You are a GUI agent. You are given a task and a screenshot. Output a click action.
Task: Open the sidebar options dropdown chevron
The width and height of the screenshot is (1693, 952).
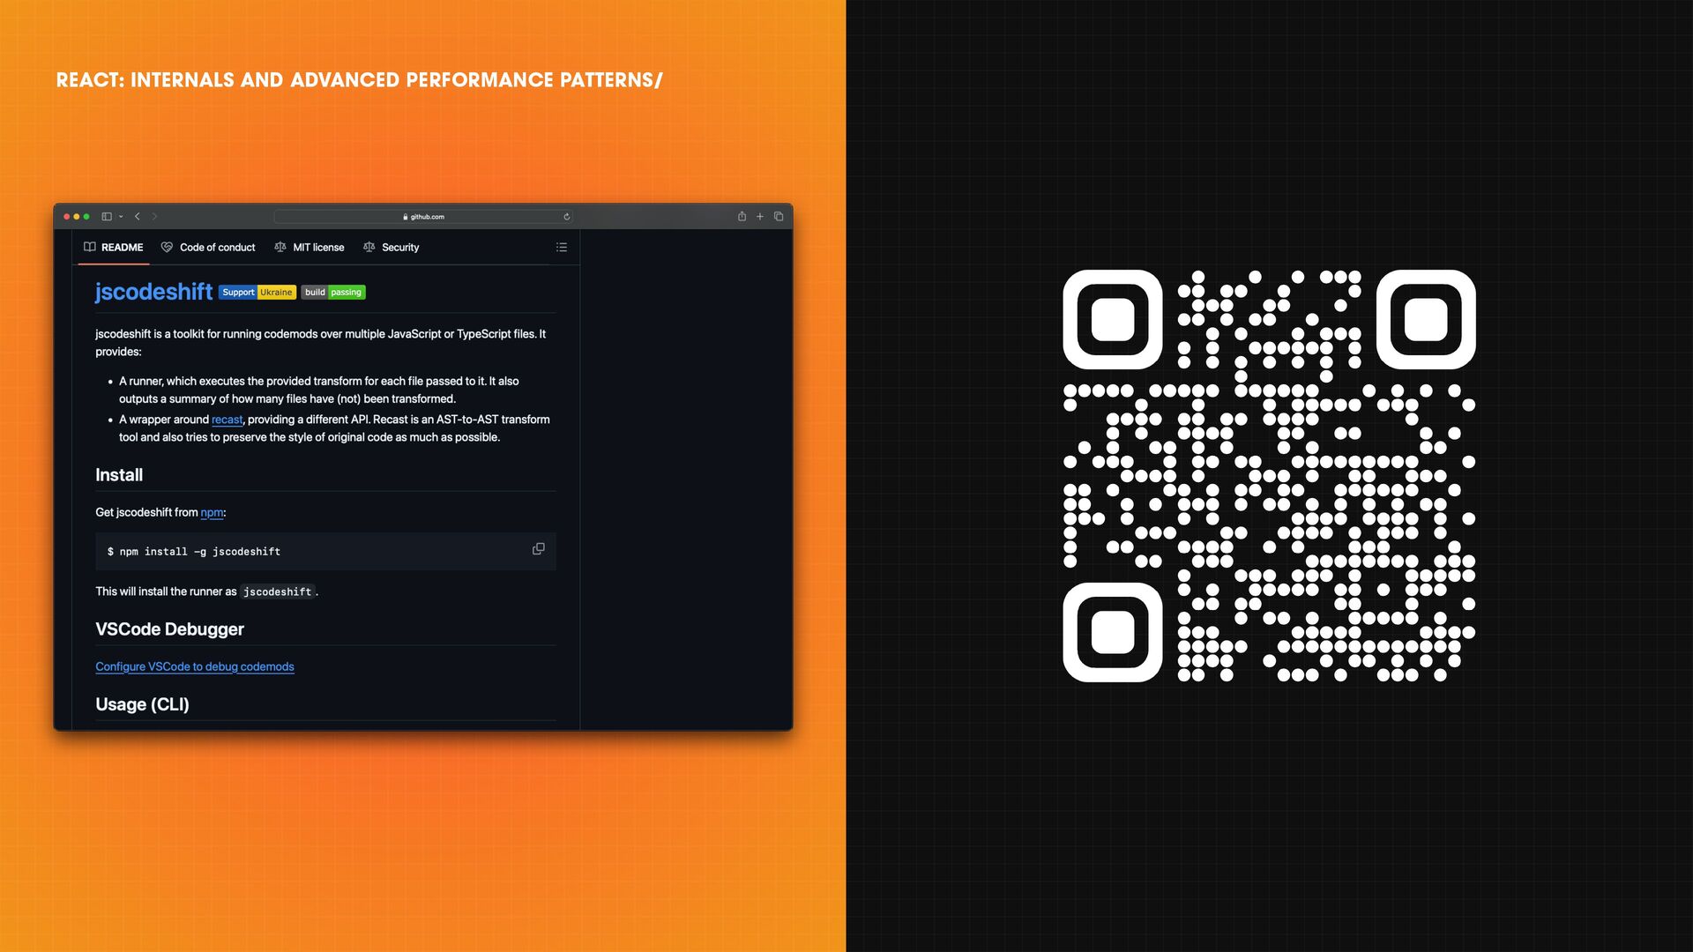[121, 217]
